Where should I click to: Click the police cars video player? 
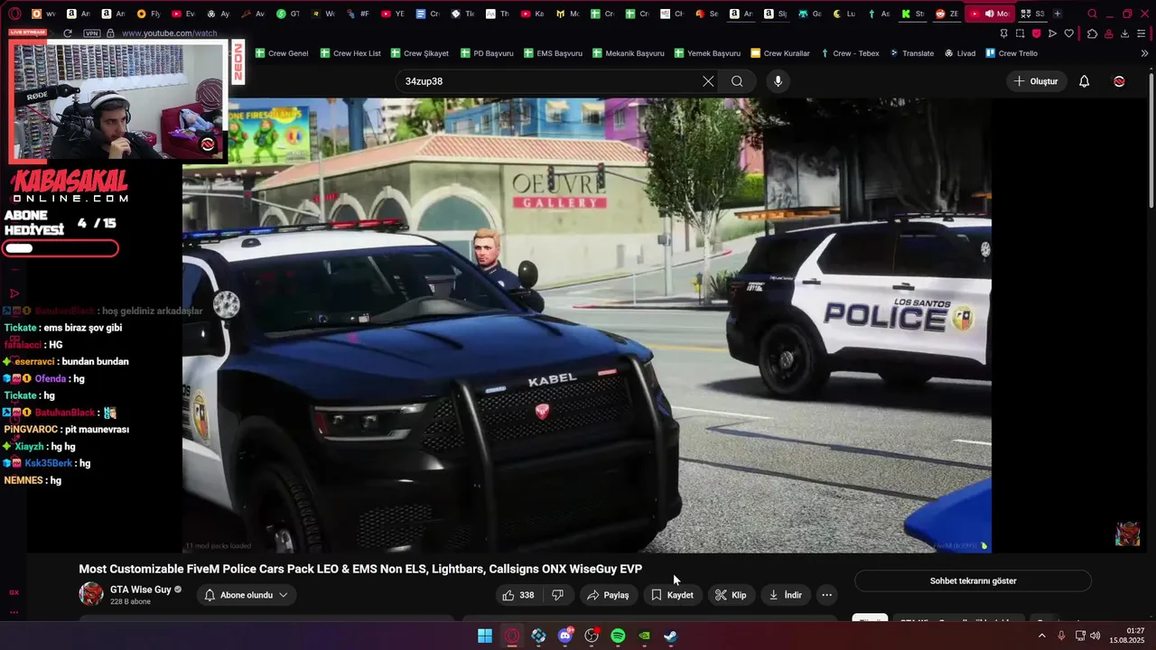point(587,325)
